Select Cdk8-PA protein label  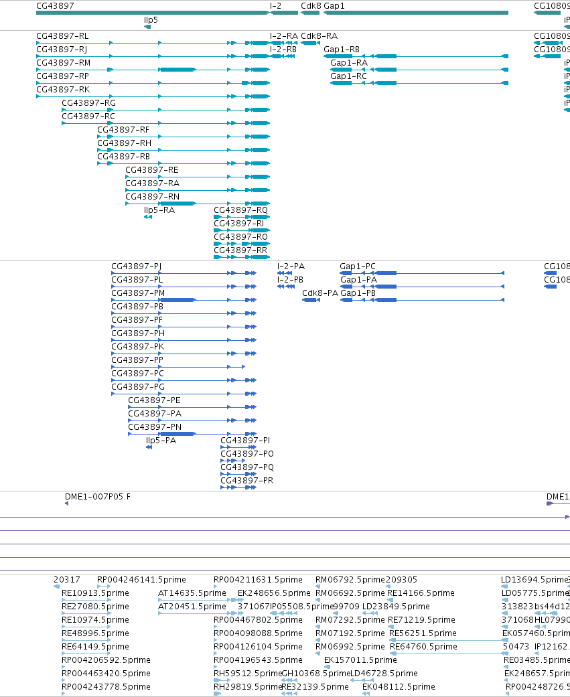(x=320, y=293)
